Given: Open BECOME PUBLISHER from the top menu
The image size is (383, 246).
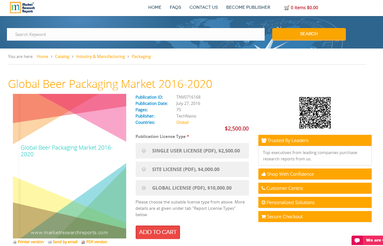Looking at the screenshot, I should [248, 7].
